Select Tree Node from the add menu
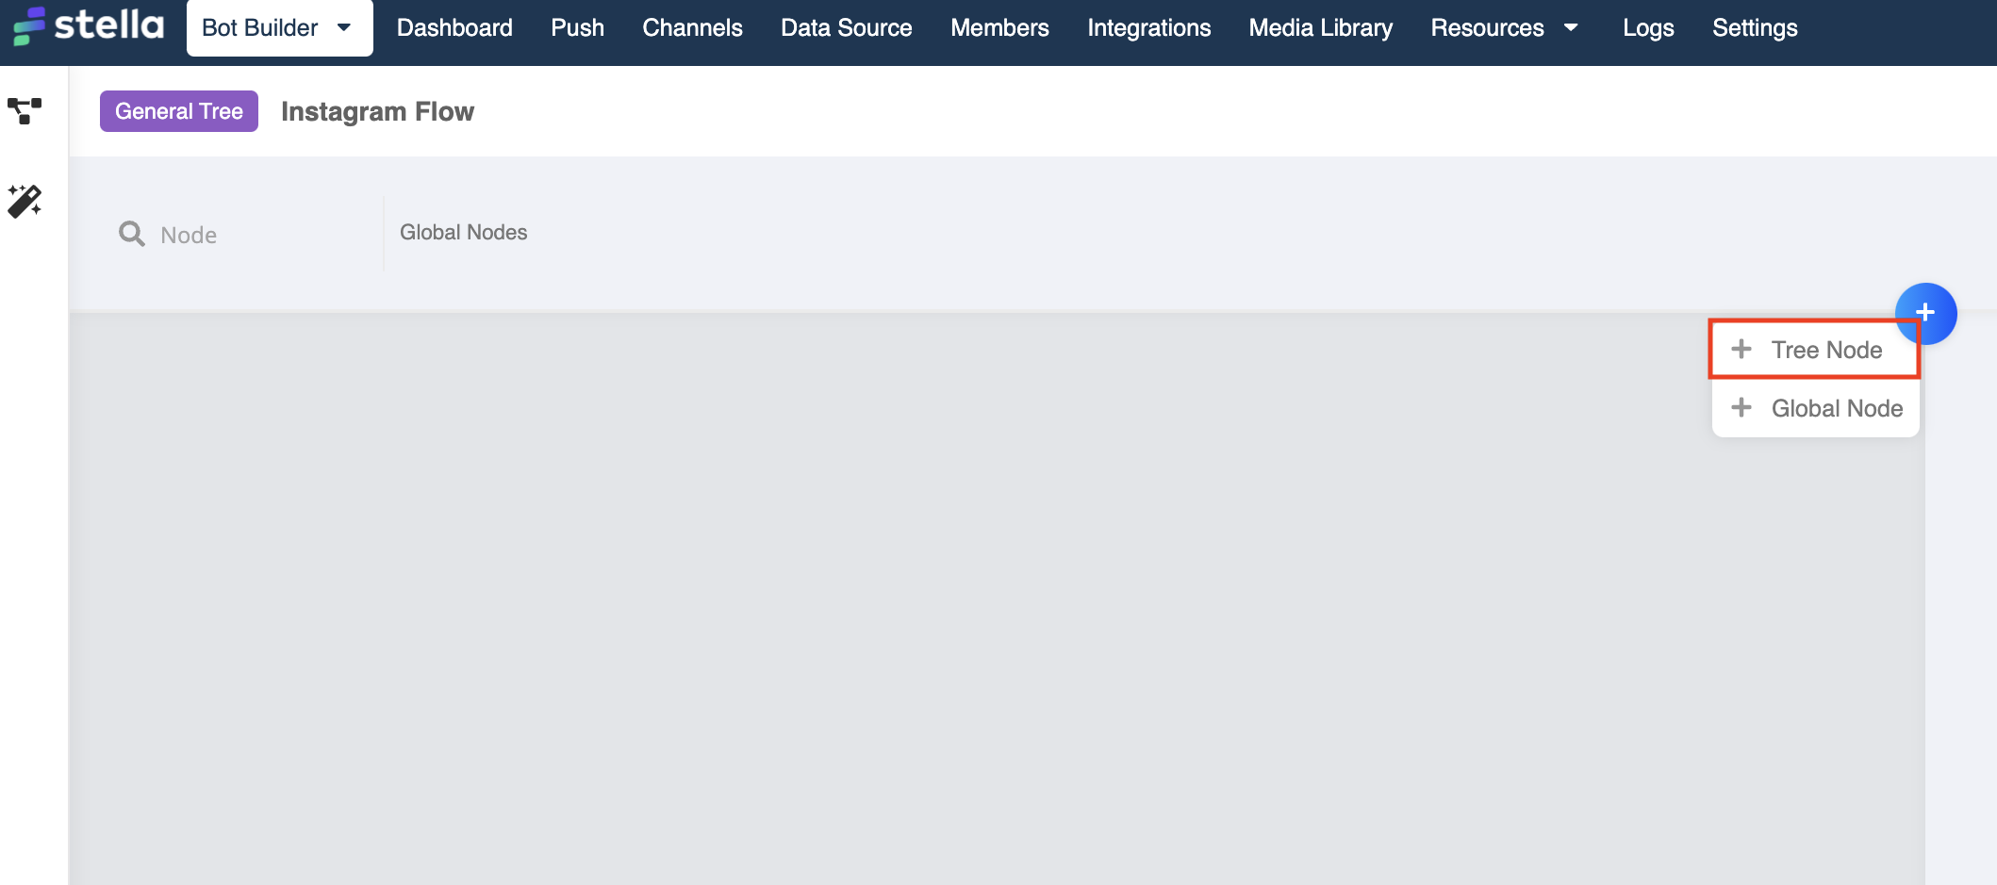 (x=1814, y=350)
